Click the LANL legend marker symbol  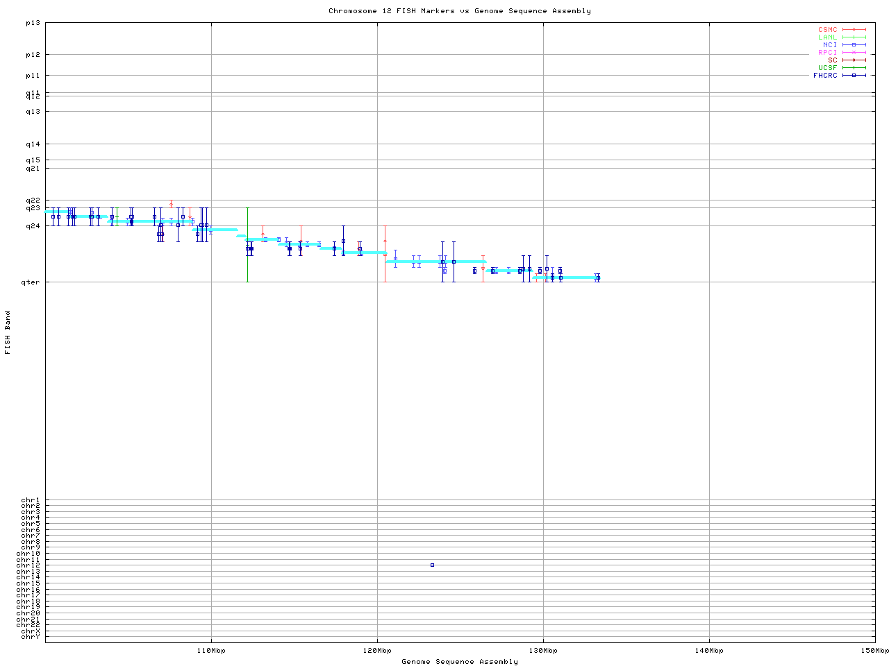(854, 37)
